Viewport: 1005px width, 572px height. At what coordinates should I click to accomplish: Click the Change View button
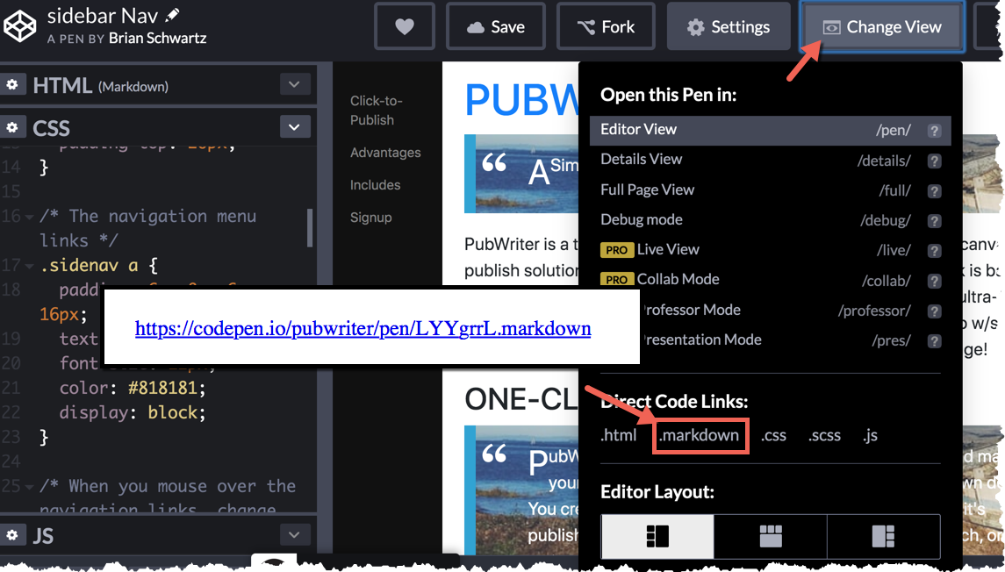click(882, 26)
